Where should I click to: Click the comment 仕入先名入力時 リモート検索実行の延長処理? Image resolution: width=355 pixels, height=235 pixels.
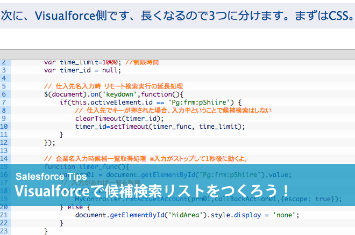pyautogui.click(x=113, y=86)
